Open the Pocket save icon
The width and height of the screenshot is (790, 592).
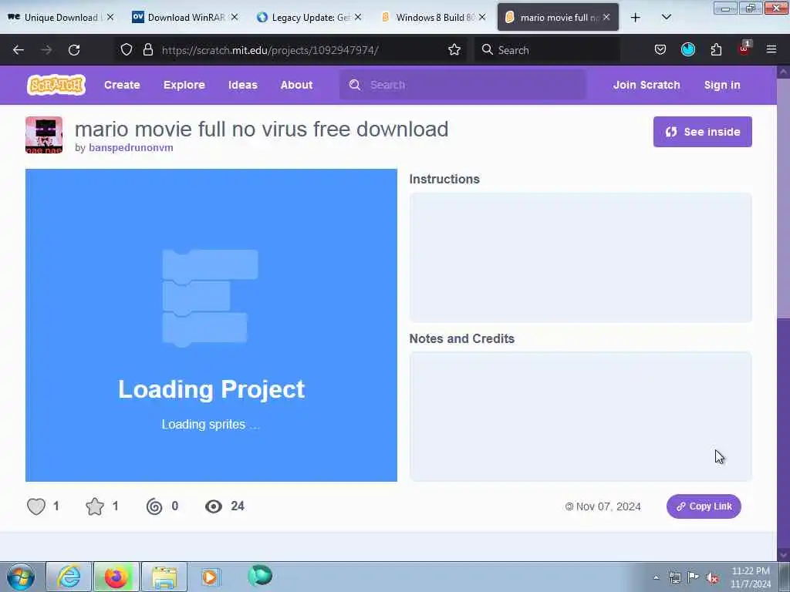(660, 50)
